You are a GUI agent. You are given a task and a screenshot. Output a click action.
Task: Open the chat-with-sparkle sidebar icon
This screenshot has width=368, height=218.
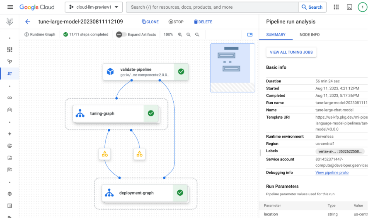click(10, 170)
